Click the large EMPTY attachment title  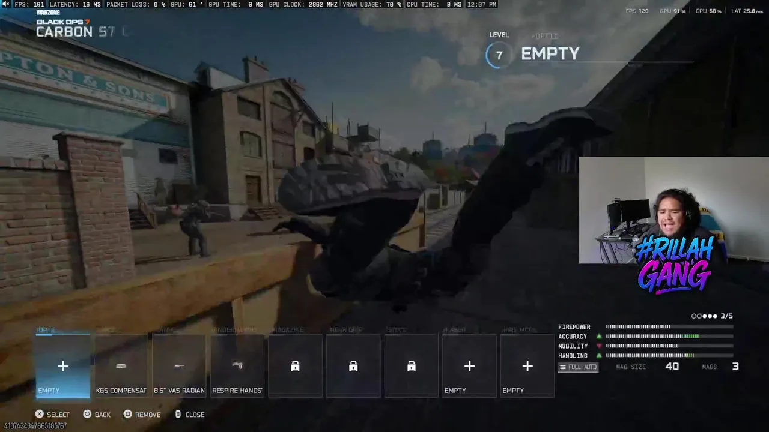click(x=550, y=54)
